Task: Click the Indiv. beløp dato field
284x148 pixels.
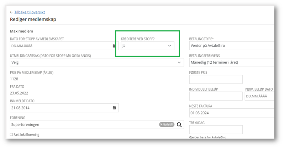Action: pos(259,96)
